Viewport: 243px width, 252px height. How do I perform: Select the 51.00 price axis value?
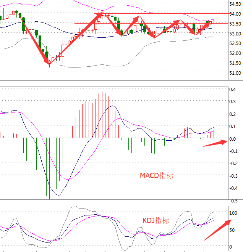235,73
